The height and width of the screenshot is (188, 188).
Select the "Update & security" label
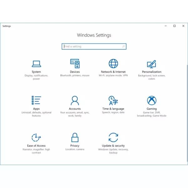113,146
